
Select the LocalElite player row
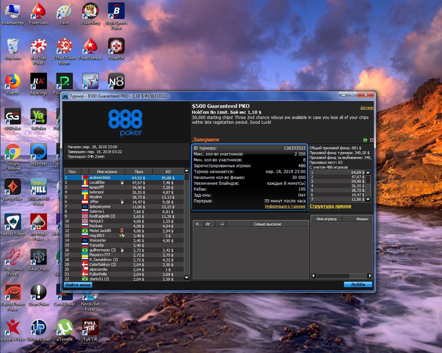[124, 182]
